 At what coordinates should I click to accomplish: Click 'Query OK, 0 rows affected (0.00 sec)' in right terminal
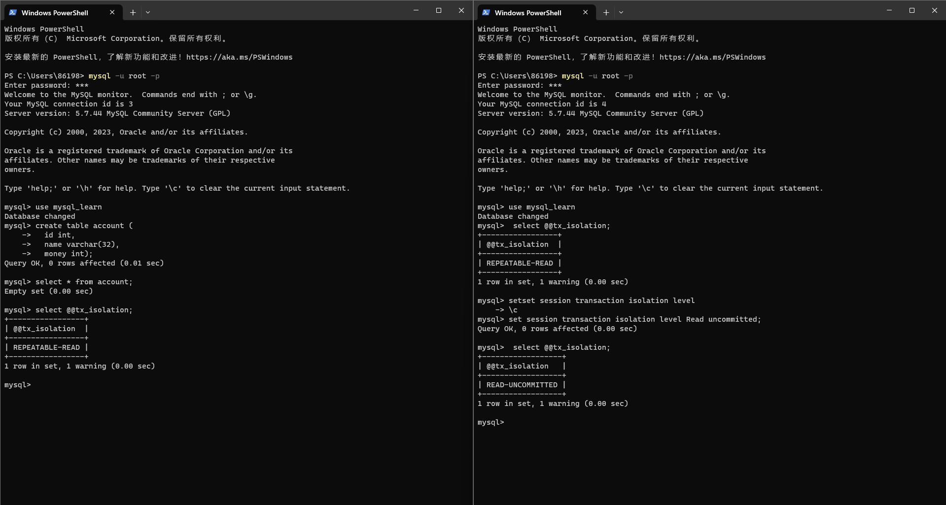558,329
